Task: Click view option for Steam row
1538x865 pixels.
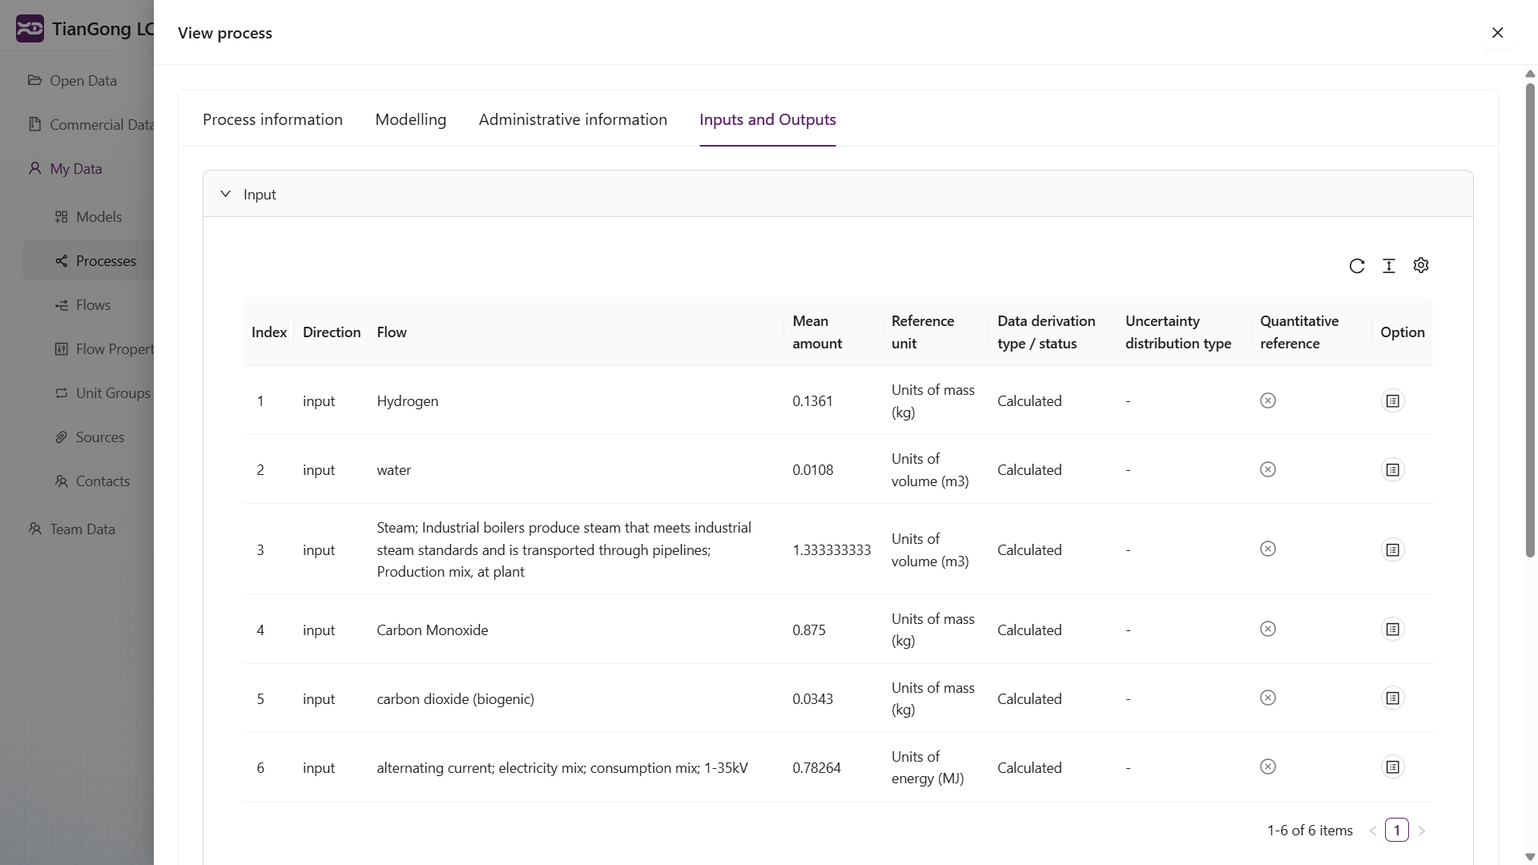Action: tap(1392, 549)
